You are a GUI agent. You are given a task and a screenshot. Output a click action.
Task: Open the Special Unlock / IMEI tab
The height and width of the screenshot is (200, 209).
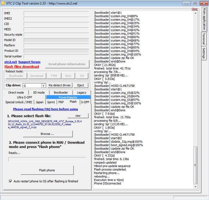19,102
